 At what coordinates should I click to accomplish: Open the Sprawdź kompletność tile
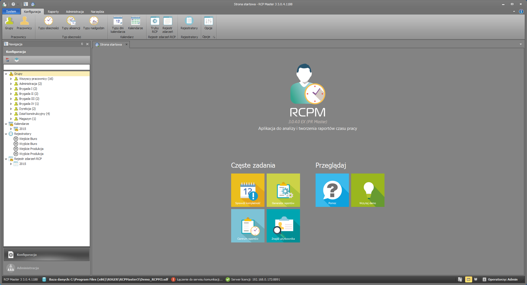[x=248, y=190]
